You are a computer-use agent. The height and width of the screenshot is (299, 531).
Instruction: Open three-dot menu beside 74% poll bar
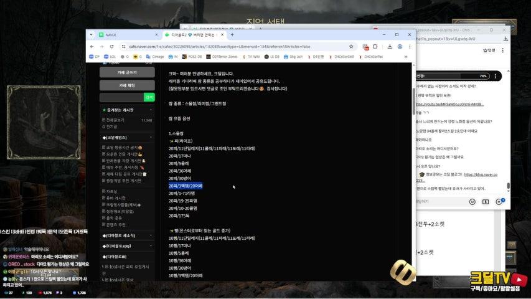coord(496,76)
